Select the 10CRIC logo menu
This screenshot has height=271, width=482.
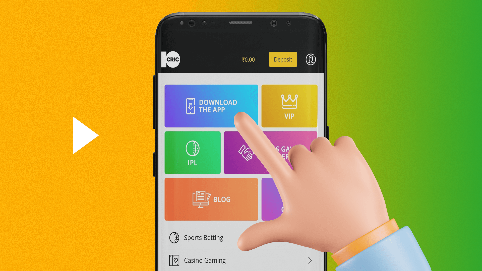pyautogui.click(x=171, y=59)
